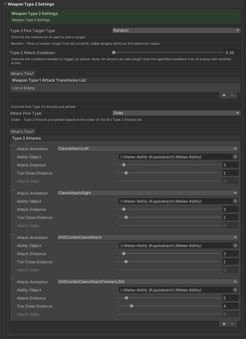Open 2HitComboClawsAttackForward_RM animation dropdown

click(147, 282)
